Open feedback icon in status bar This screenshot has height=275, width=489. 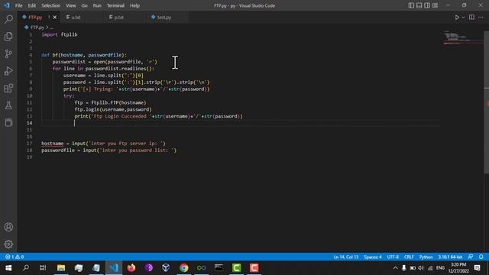point(471,257)
